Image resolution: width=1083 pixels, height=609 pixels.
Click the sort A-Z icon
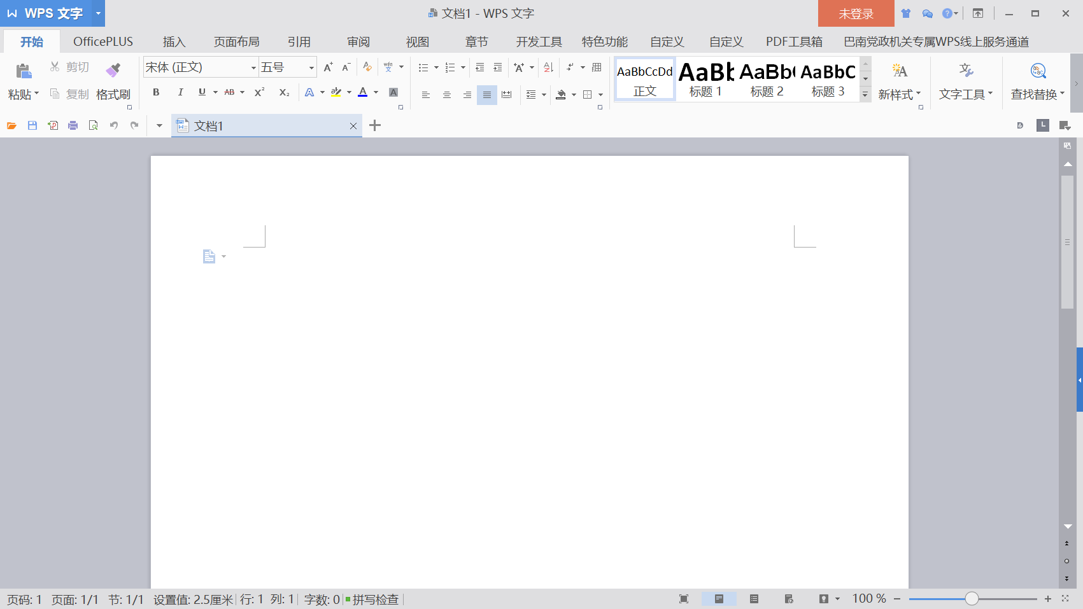click(x=548, y=67)
